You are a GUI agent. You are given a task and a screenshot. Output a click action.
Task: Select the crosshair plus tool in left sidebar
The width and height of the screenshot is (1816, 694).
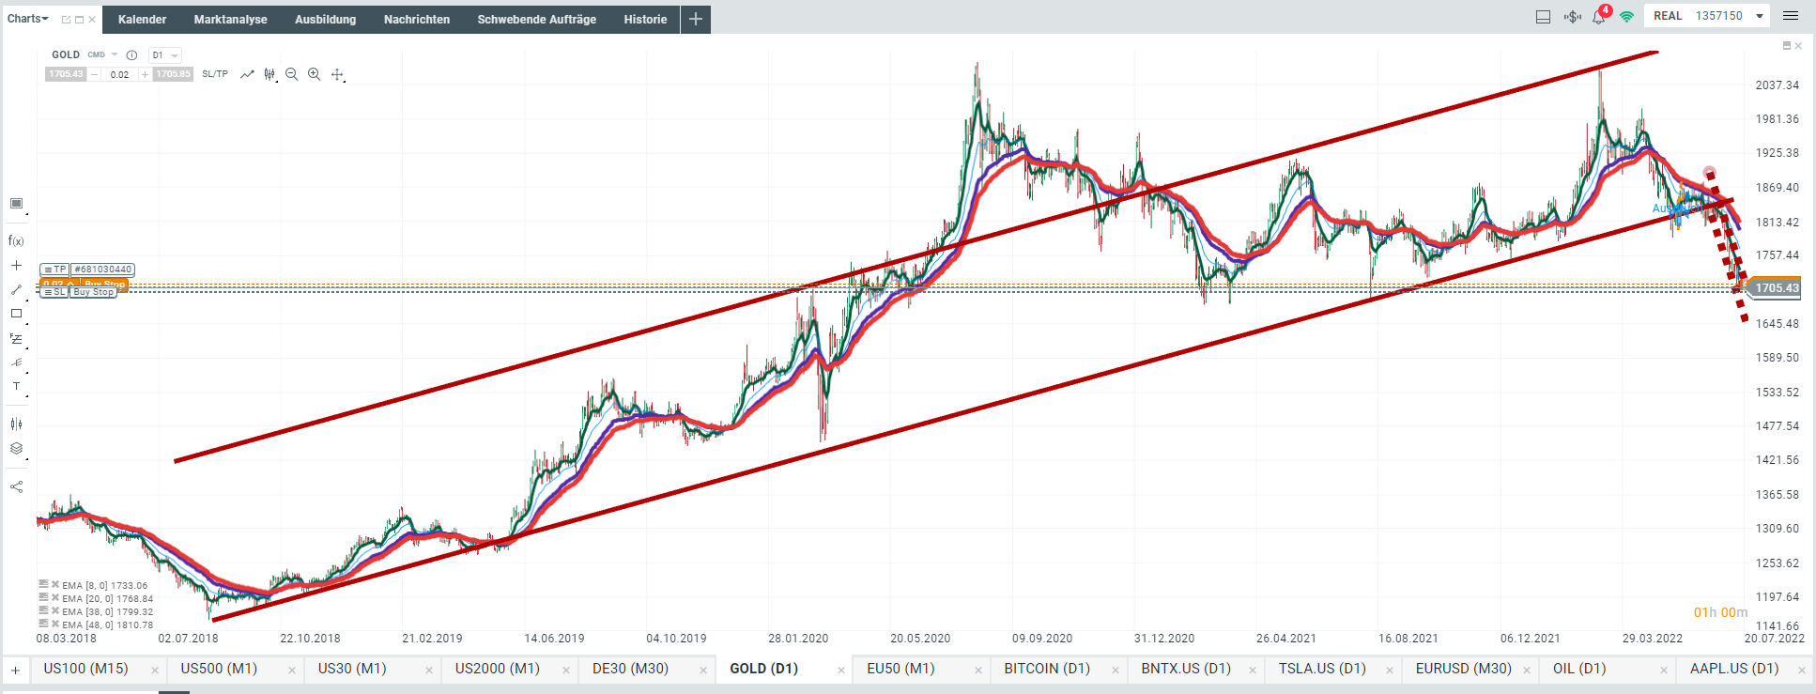[x=16, y=266]
